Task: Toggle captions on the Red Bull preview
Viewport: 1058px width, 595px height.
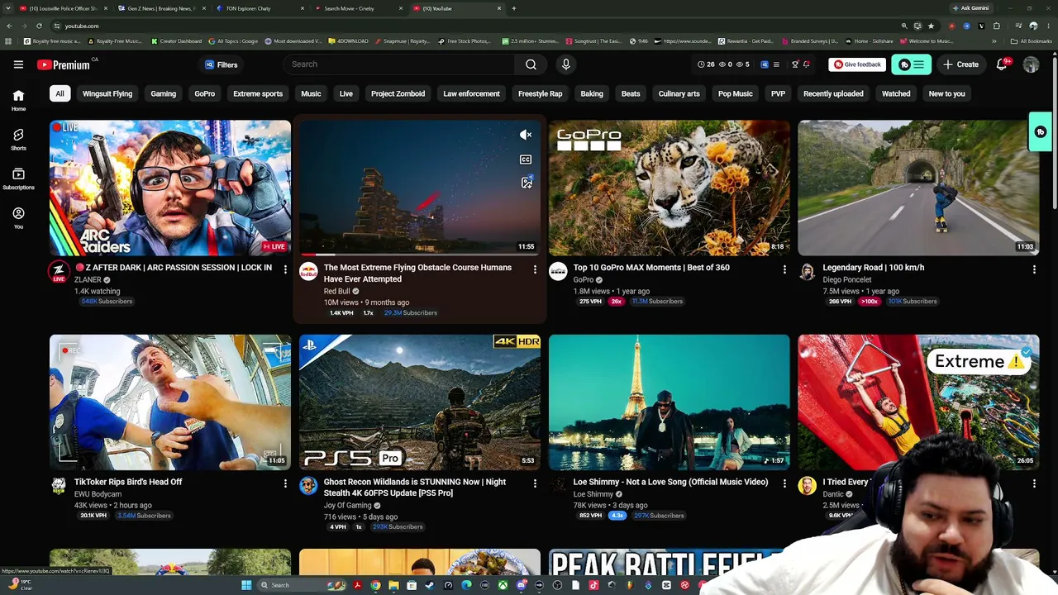Action: [x=526, y=159]
